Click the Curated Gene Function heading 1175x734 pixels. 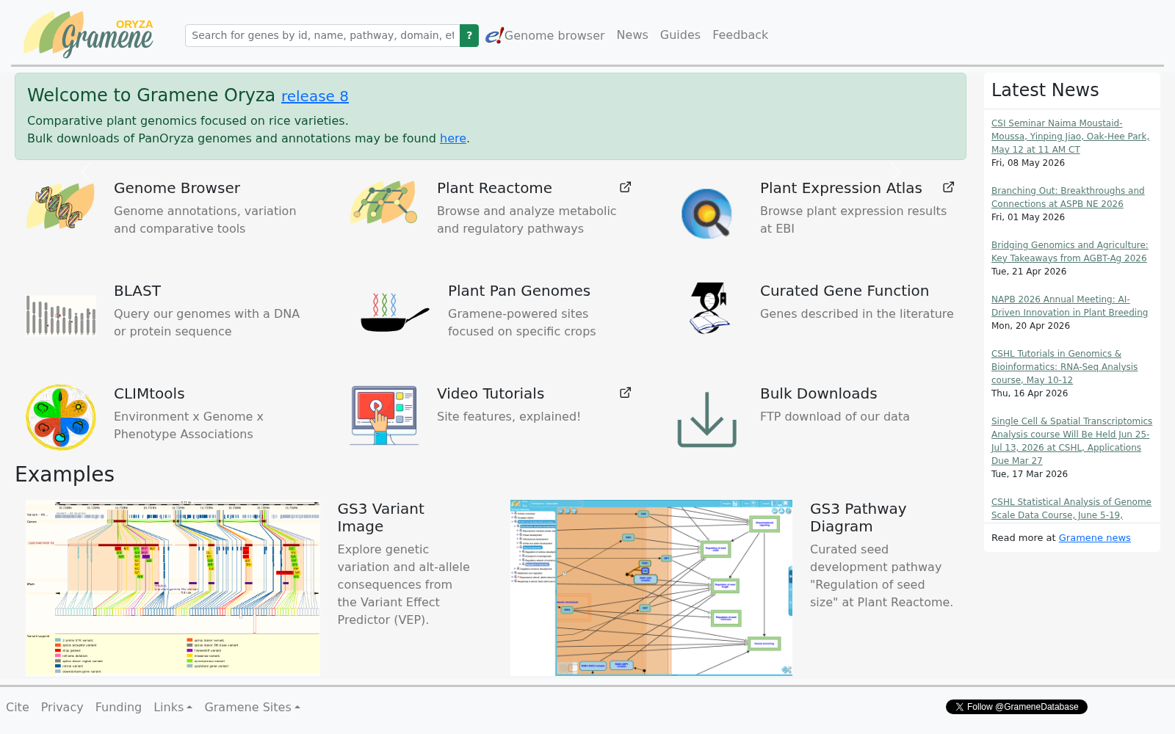(x=845, y=291)
